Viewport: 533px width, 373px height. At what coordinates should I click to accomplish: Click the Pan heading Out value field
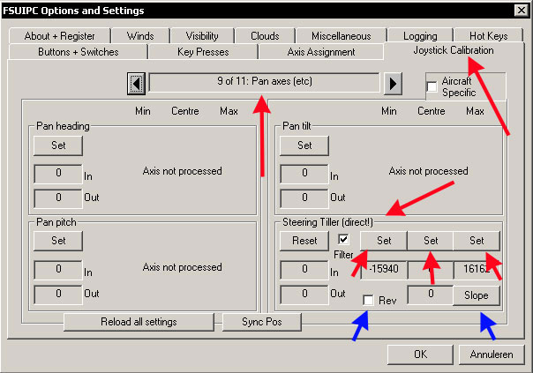click(58, 198)
